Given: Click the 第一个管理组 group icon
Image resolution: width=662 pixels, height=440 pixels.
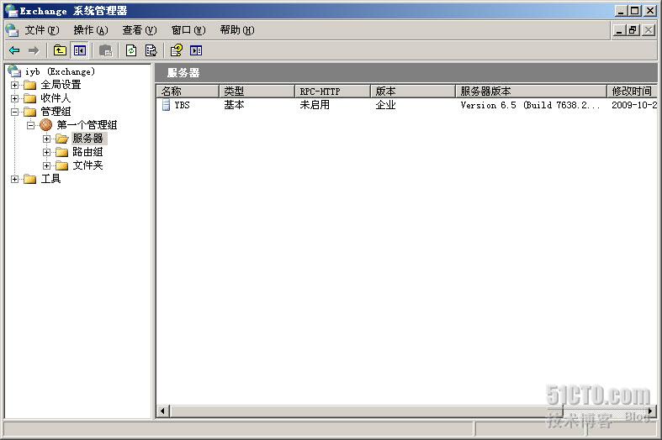Looking at the screenshot, I should 45,125.
